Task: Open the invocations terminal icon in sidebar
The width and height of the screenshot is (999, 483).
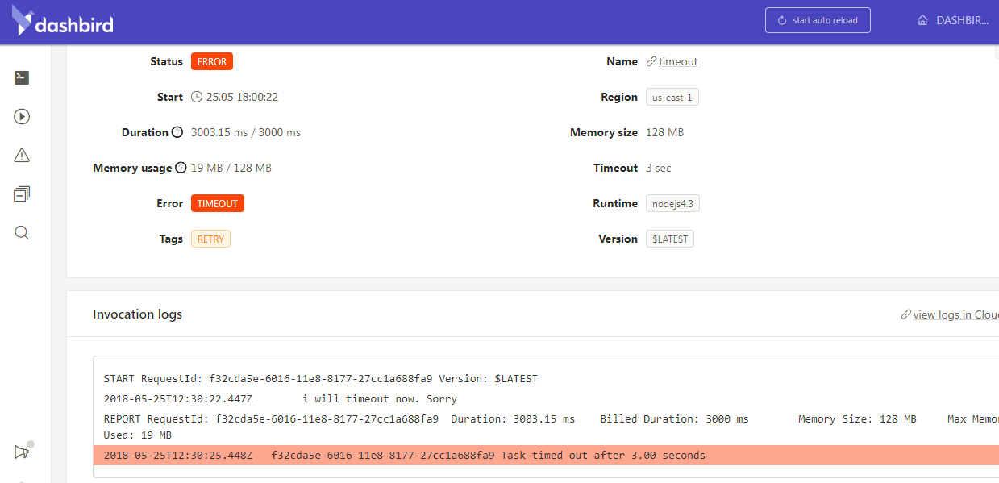Action: [21, 77]
